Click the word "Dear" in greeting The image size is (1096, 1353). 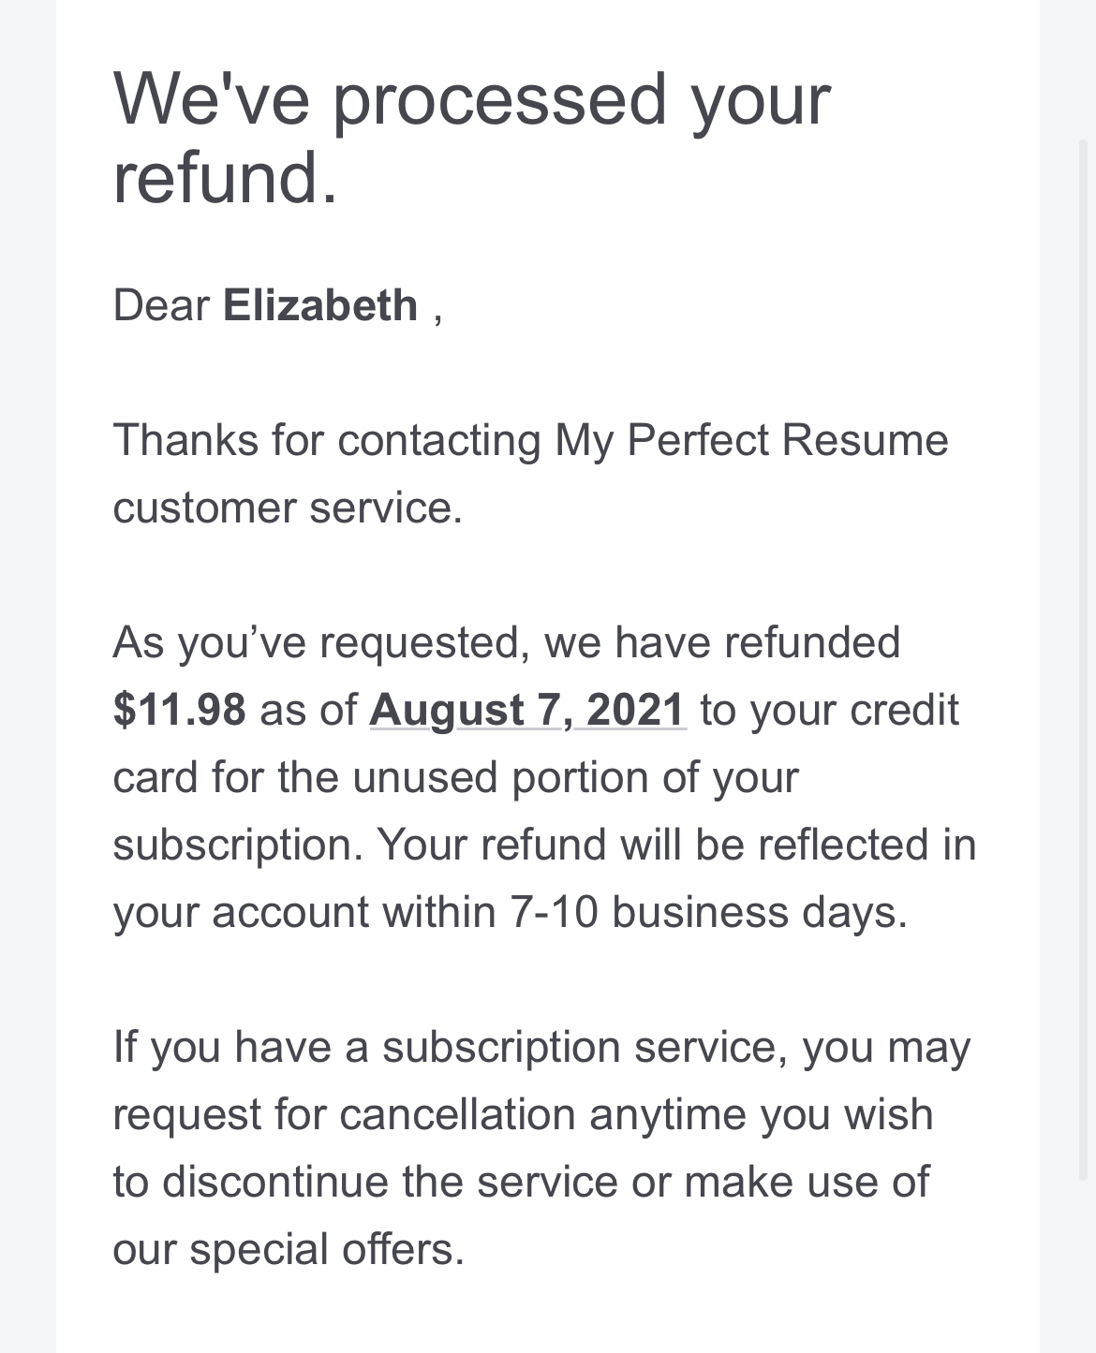tap(161, 306)
